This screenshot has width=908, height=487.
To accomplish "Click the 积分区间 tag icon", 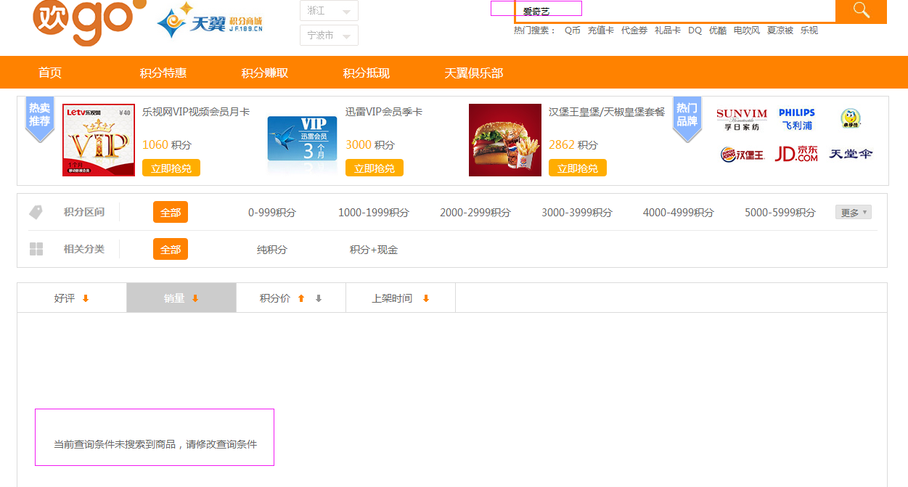I will 36,212.
